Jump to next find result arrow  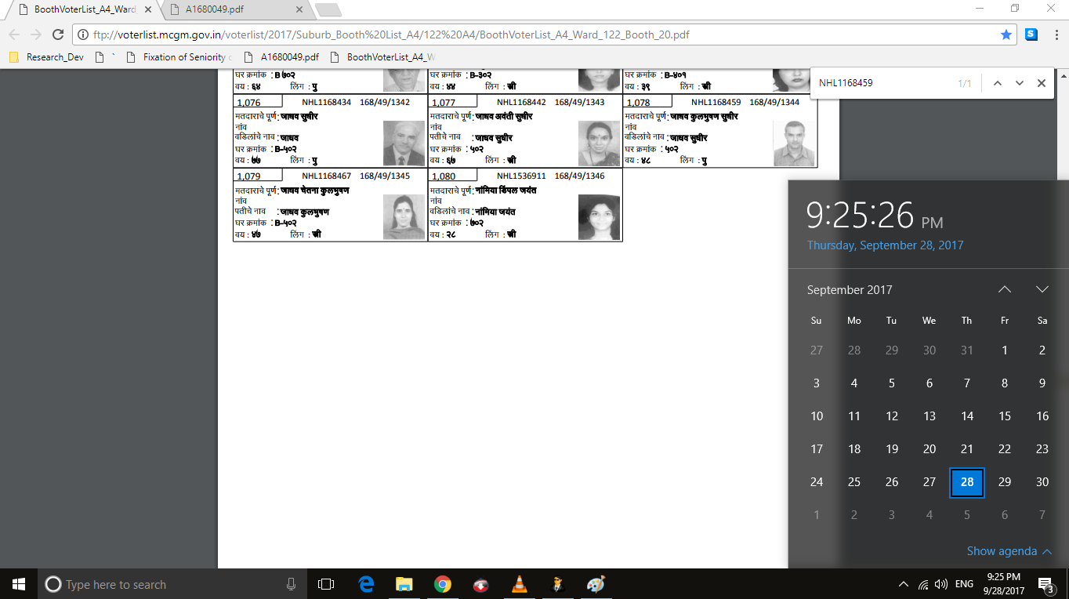(x=1020, y=83)
